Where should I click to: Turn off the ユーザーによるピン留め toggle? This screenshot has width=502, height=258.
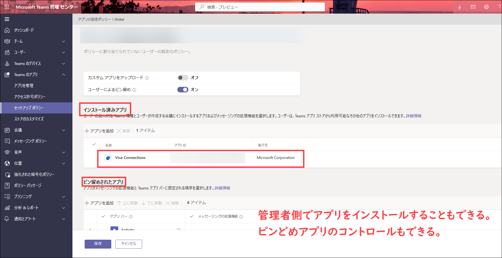click(183, 90)
